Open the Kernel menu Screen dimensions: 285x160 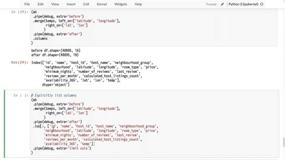pos(102,4)
